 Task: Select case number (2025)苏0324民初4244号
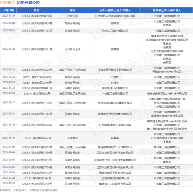(37, 125)
